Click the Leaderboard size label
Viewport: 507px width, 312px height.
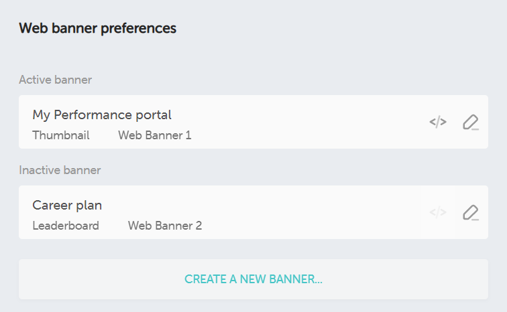66,226
